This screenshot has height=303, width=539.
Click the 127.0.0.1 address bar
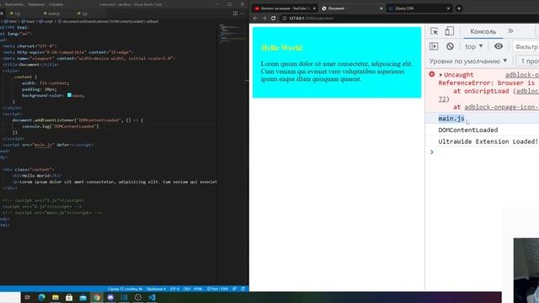point(311,19)
